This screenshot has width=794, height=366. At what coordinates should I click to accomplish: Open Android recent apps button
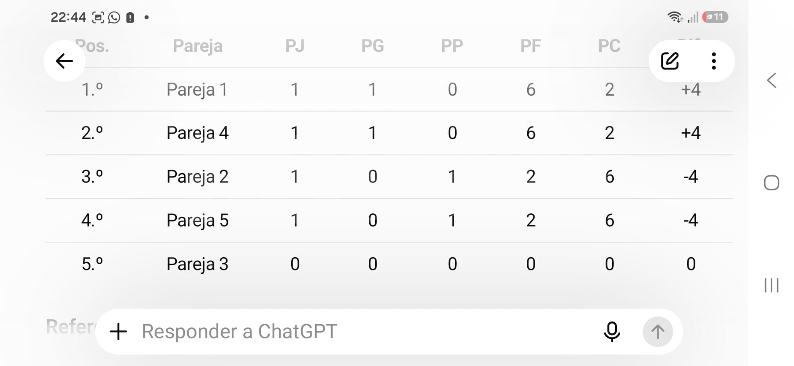pos(771,285)
